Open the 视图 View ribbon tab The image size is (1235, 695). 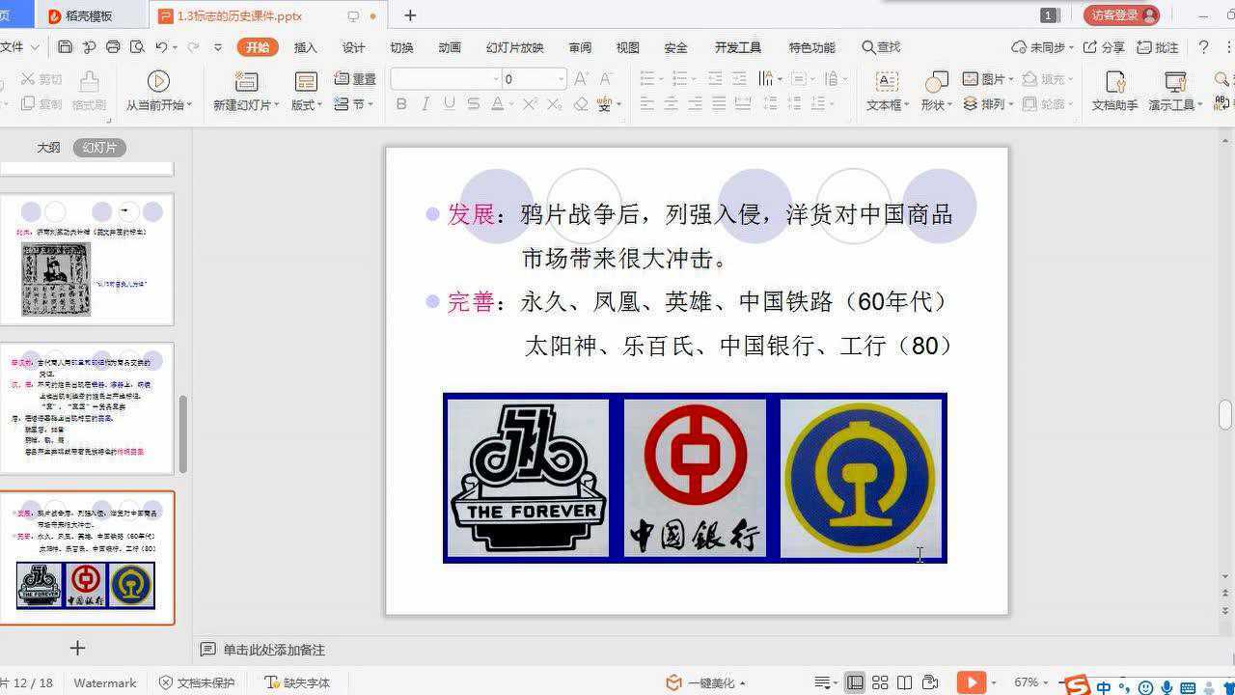(627, 47)
